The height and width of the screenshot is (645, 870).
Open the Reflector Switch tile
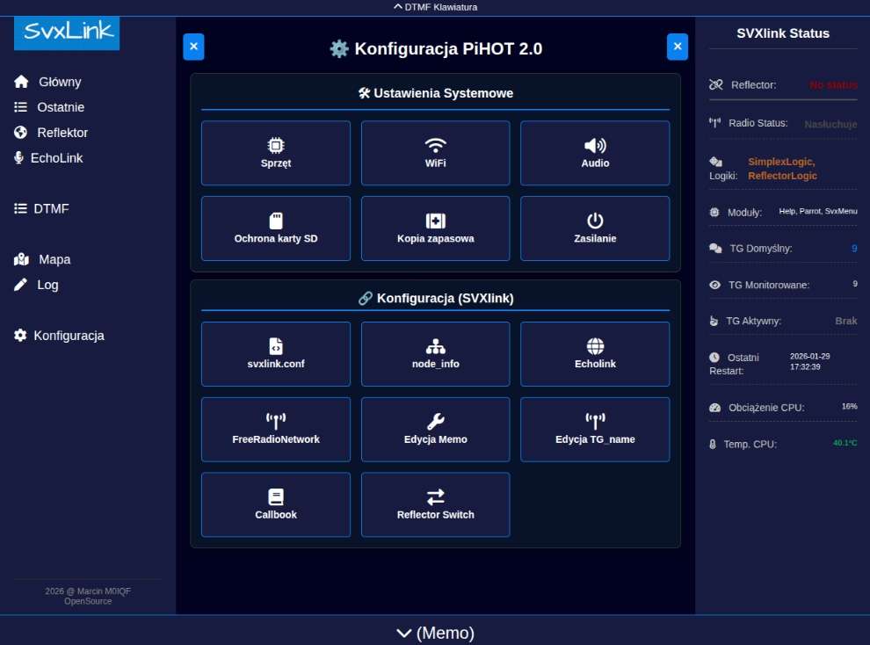[435, 504]
